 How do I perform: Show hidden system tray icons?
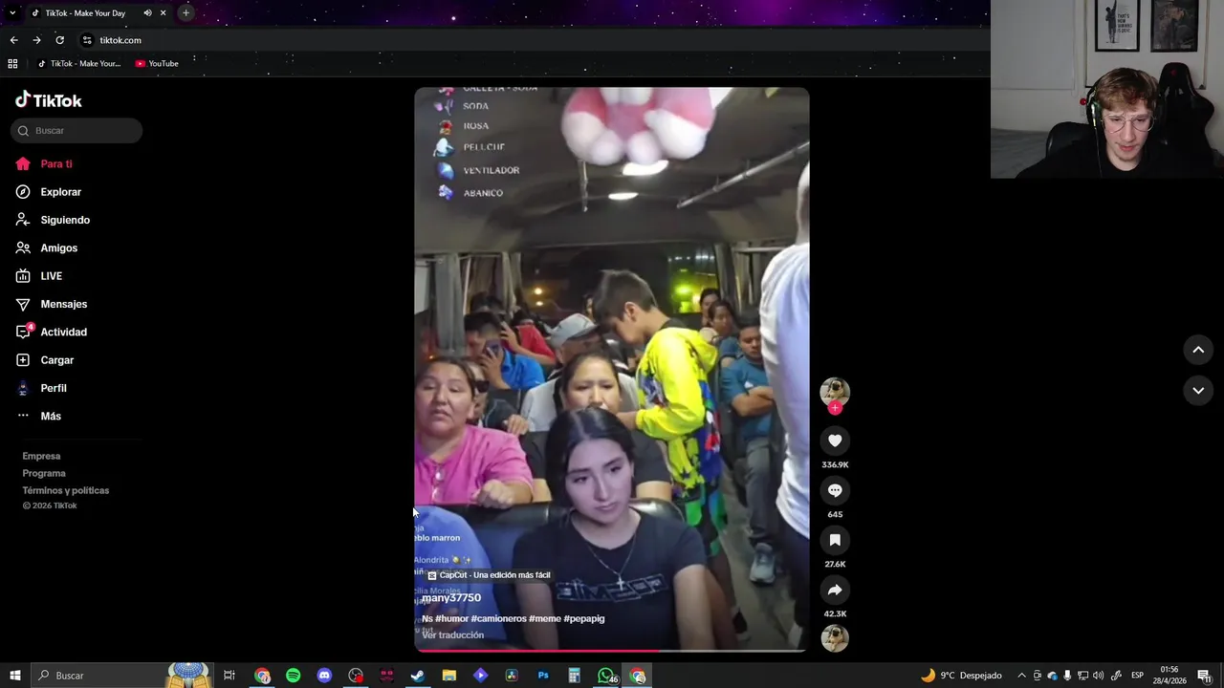coord(1021,676)
